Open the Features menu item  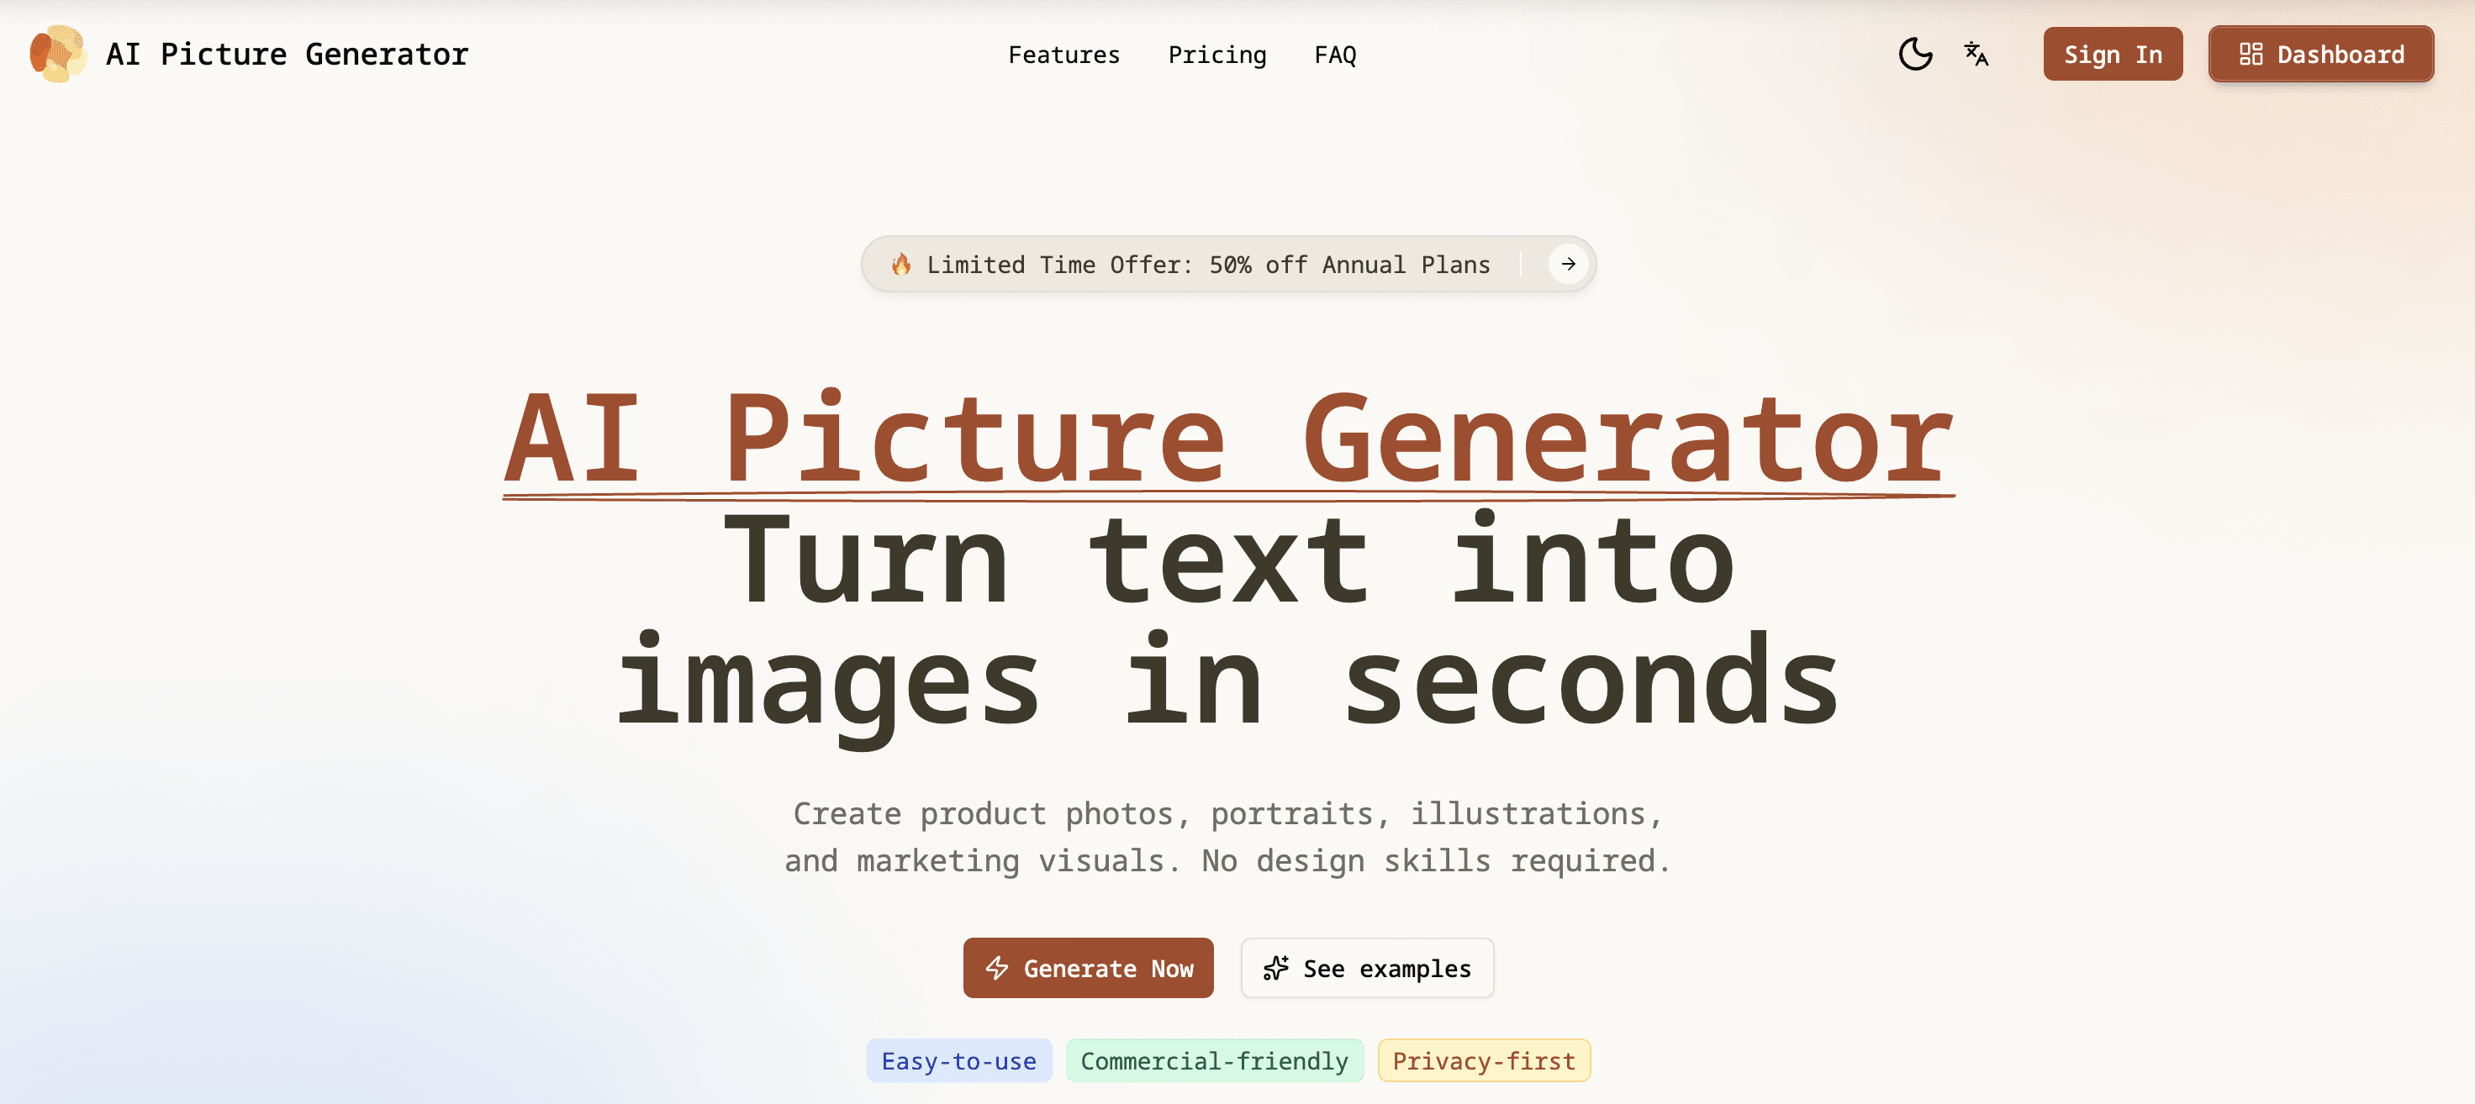(1063, 55)
